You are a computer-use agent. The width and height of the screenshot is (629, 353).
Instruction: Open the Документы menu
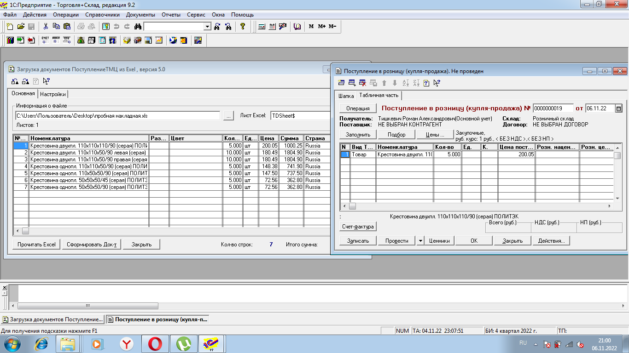pos(140,15)
